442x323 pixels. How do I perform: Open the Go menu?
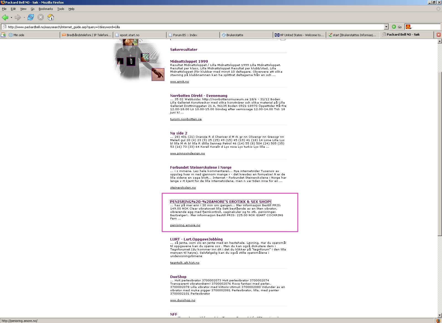click(x=33, y=9)
